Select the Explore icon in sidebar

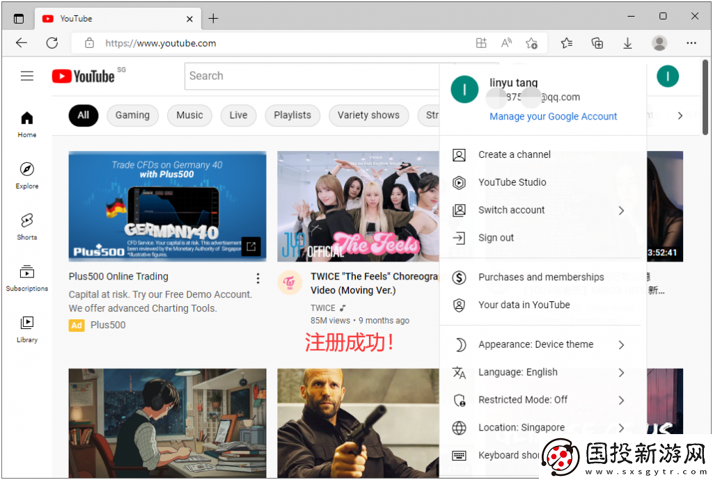coord(26,175)
